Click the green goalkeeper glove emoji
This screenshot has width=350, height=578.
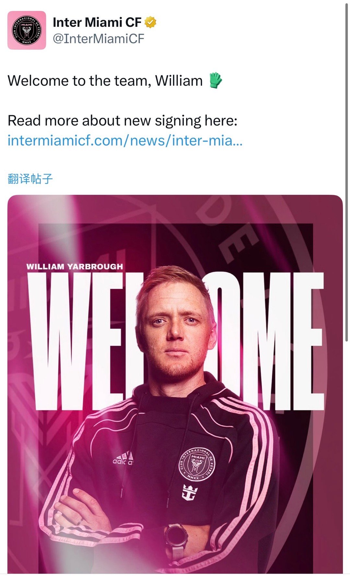click(215, 80)
